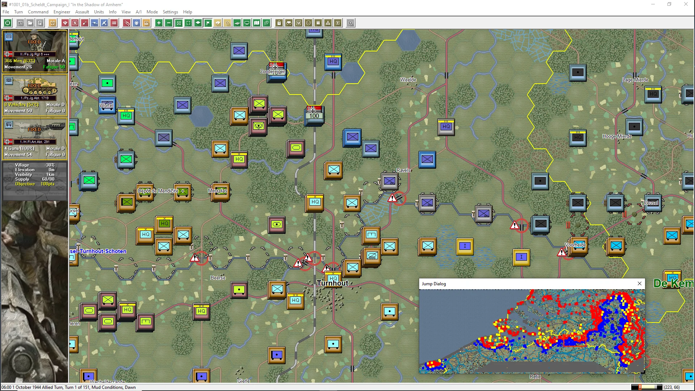Viewport: 695px width, 391px height.
Task: Select the 1./Pz.Jg.Abt. 1719 unit card
Action: click(35, 95)
